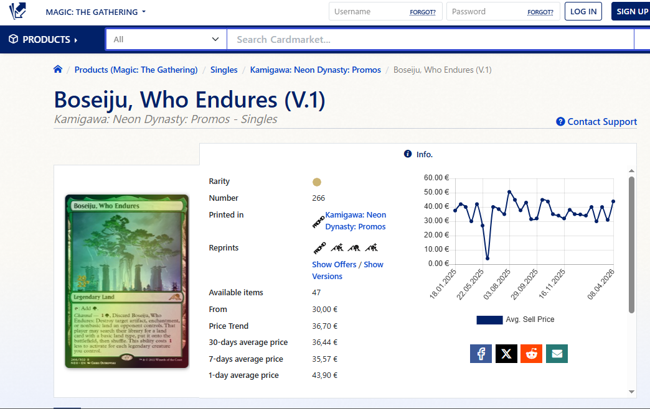Click the 30-days average price 36,44 €
650x409 pixels.
tap(324, 342)
